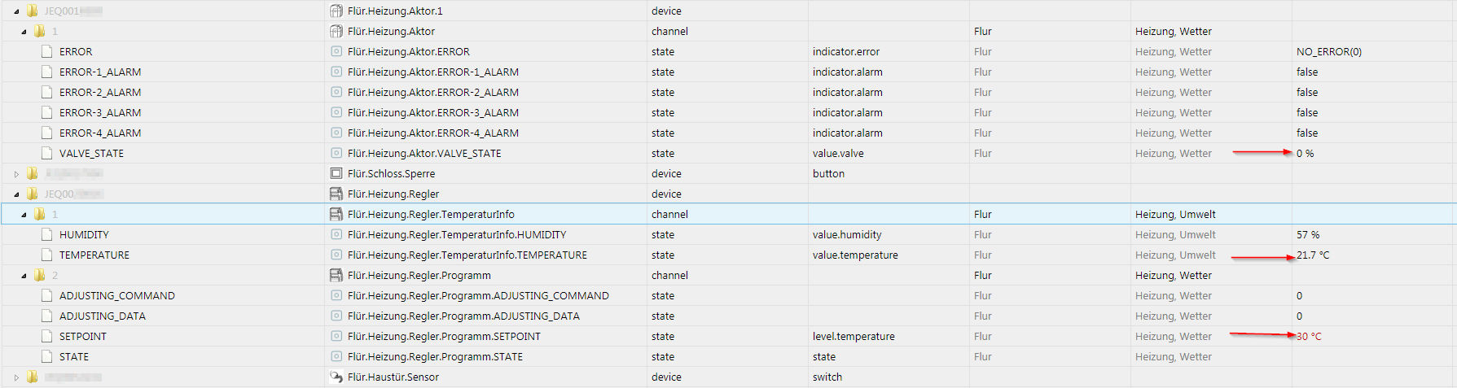Click the file icon next to HUMIDITY
The width and height of the screenshot is (1457, 388).
(x=47, y=234)
